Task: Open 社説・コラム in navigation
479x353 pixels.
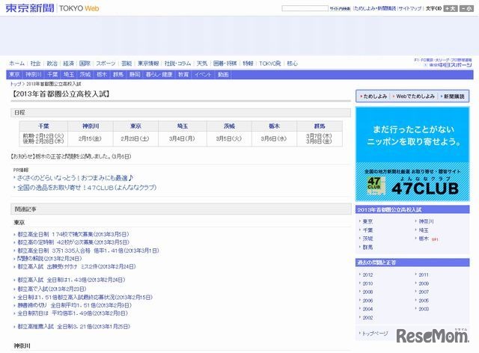Action: point(177,64)
